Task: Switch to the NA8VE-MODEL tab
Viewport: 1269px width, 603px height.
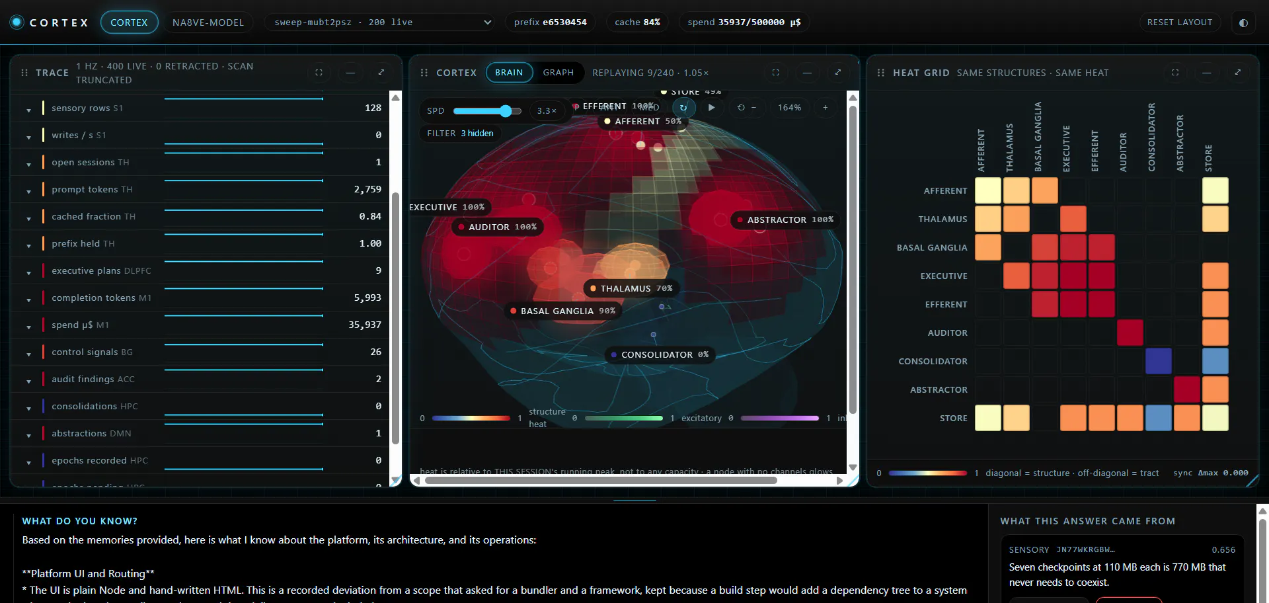Action: point(208,22)
